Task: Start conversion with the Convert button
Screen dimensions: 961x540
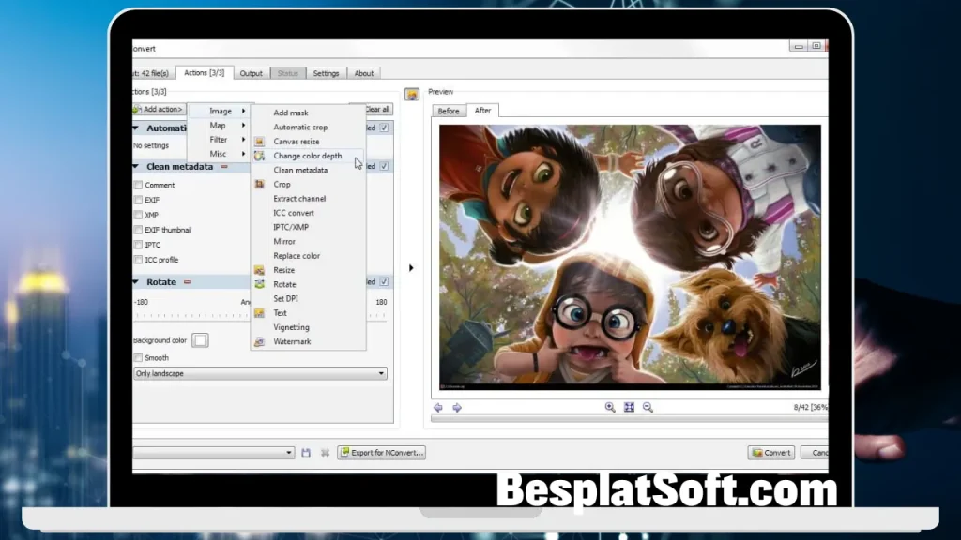Action: point(770,452)
